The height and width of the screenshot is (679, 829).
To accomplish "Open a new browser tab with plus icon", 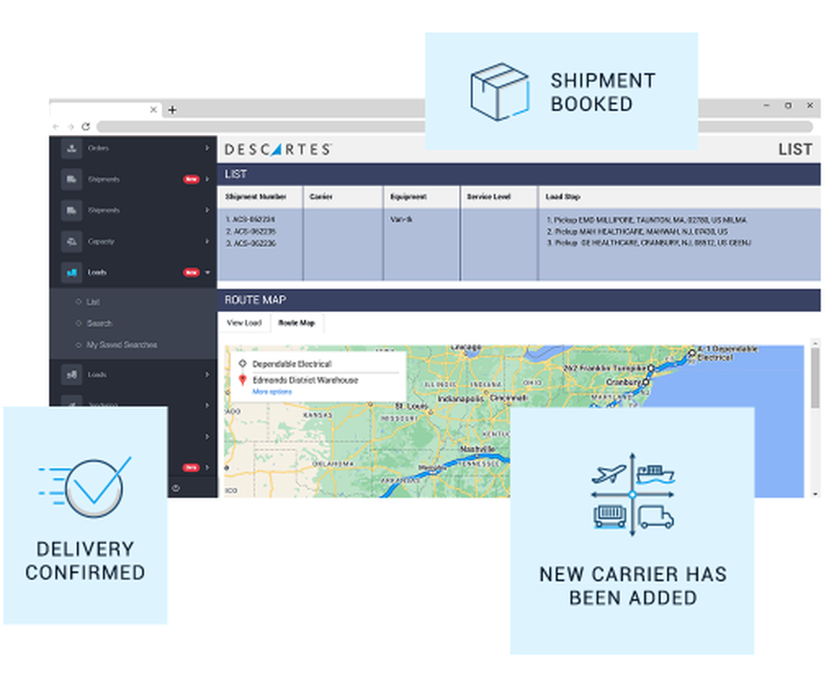I will coord(172,109).
